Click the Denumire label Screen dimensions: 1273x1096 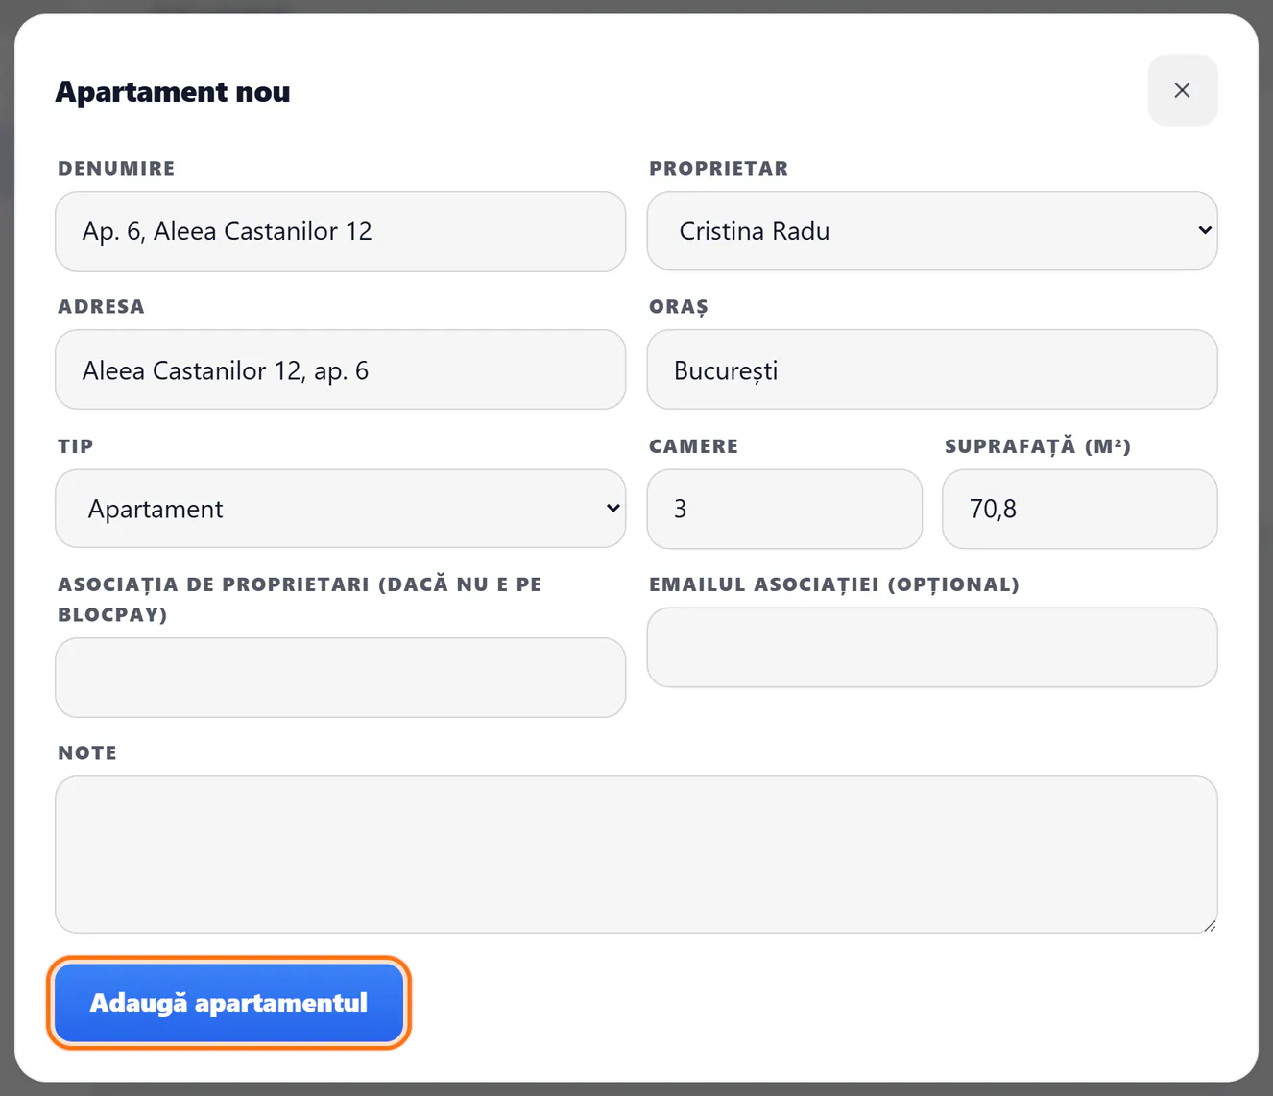pyautogui.click(x=116, y=169)
